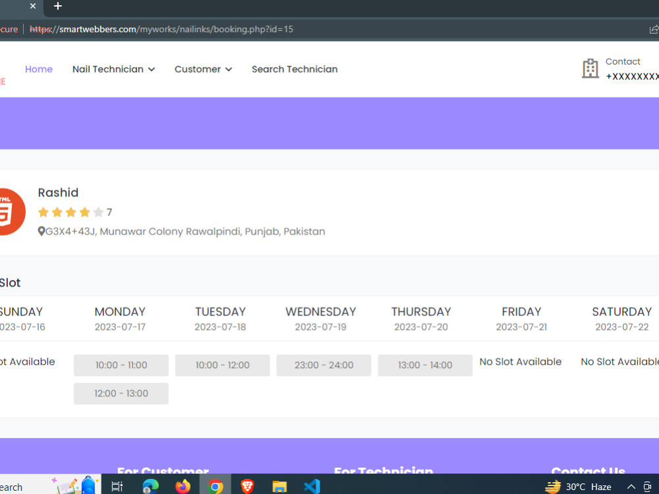Click the Contact building icon
Viewport: 659px width, 494px height.
pyautogui.click(x=590, y=68)
